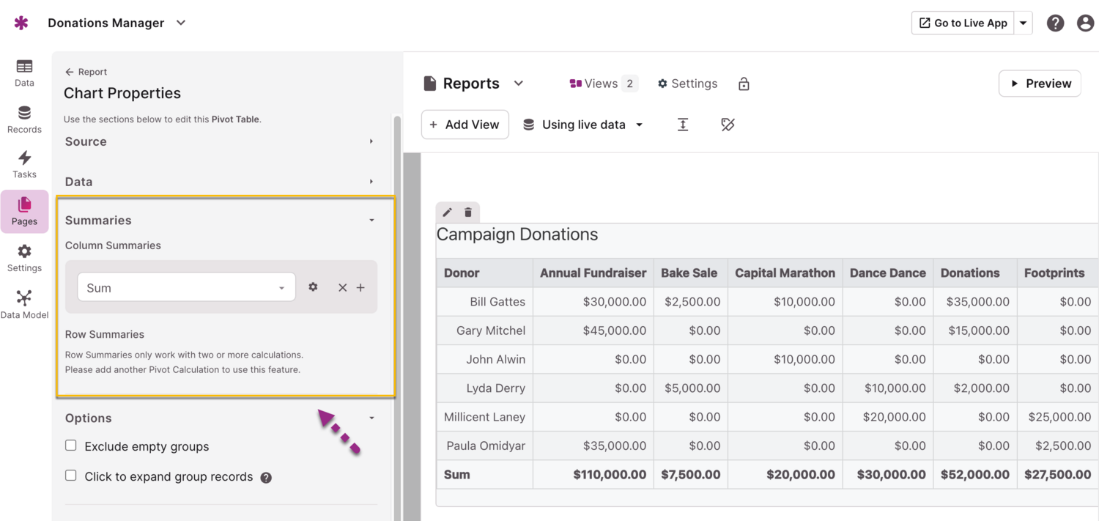Open Records from the left sidebar
This screenshot has width=1099, height=521.
click(x=24, y=120)
